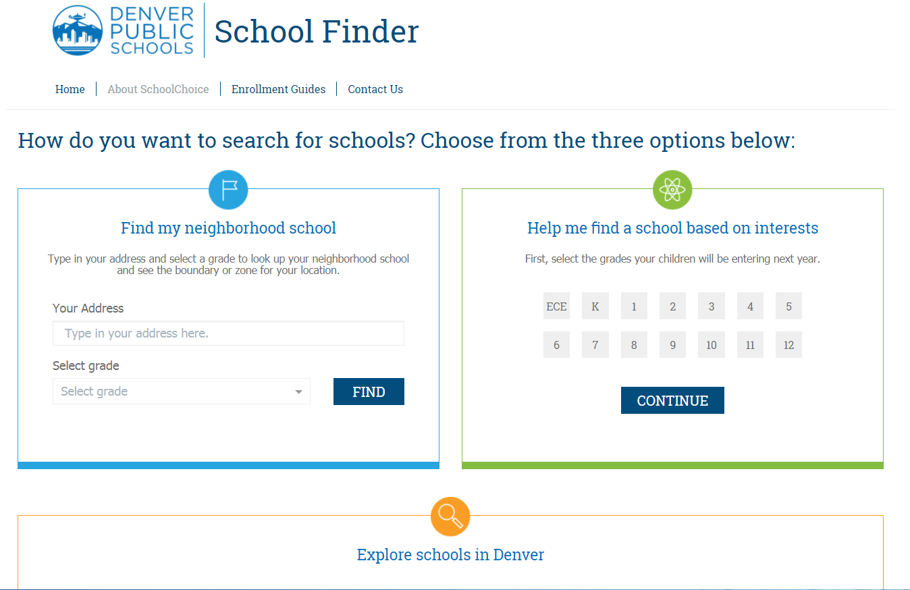Click the Explore schools in Denver heading

[450, 555]
